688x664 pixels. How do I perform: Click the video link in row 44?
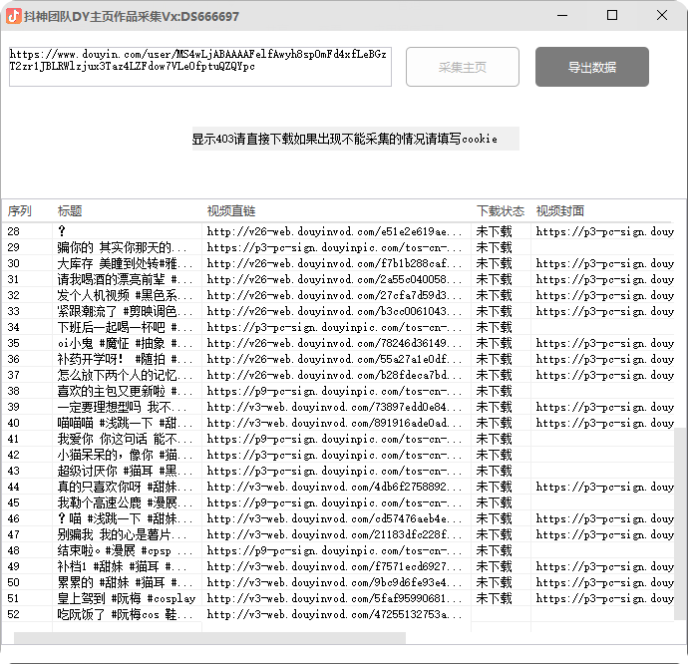pos(334,487)
